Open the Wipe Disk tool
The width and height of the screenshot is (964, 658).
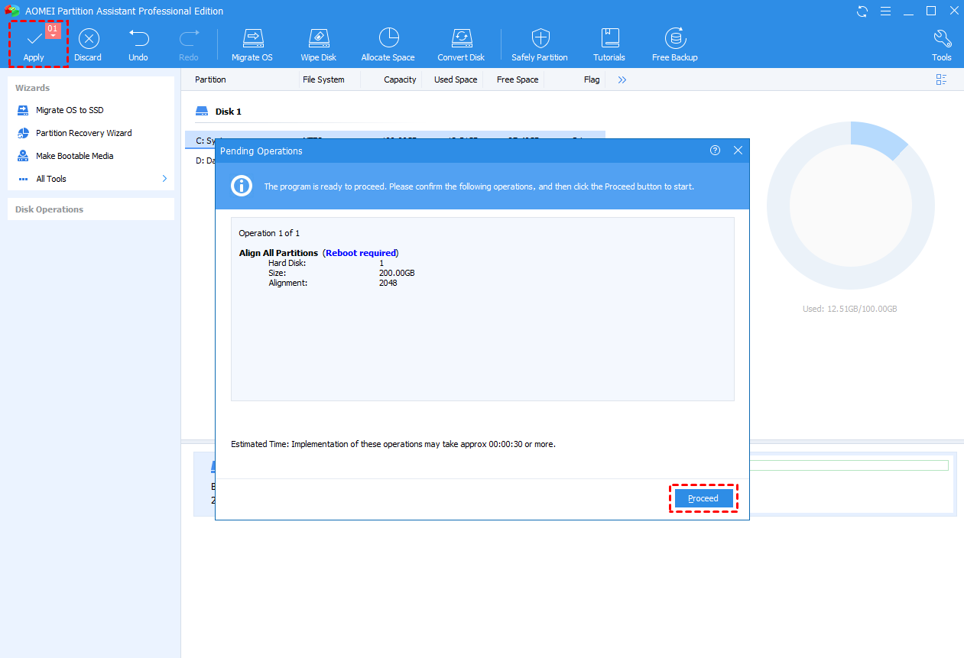coord(318,44)
